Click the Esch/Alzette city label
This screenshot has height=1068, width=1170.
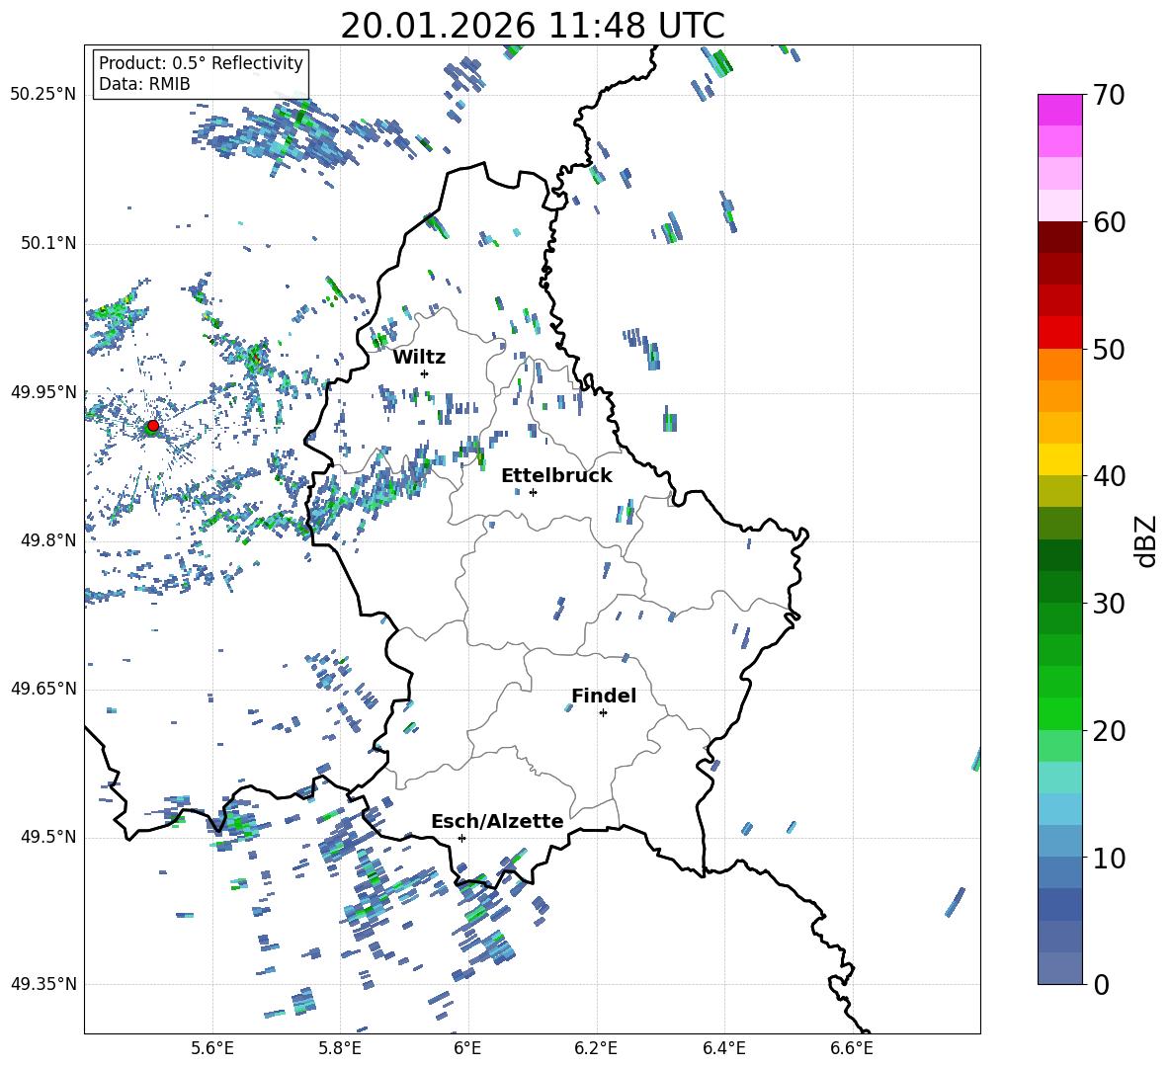coord(497,821)
